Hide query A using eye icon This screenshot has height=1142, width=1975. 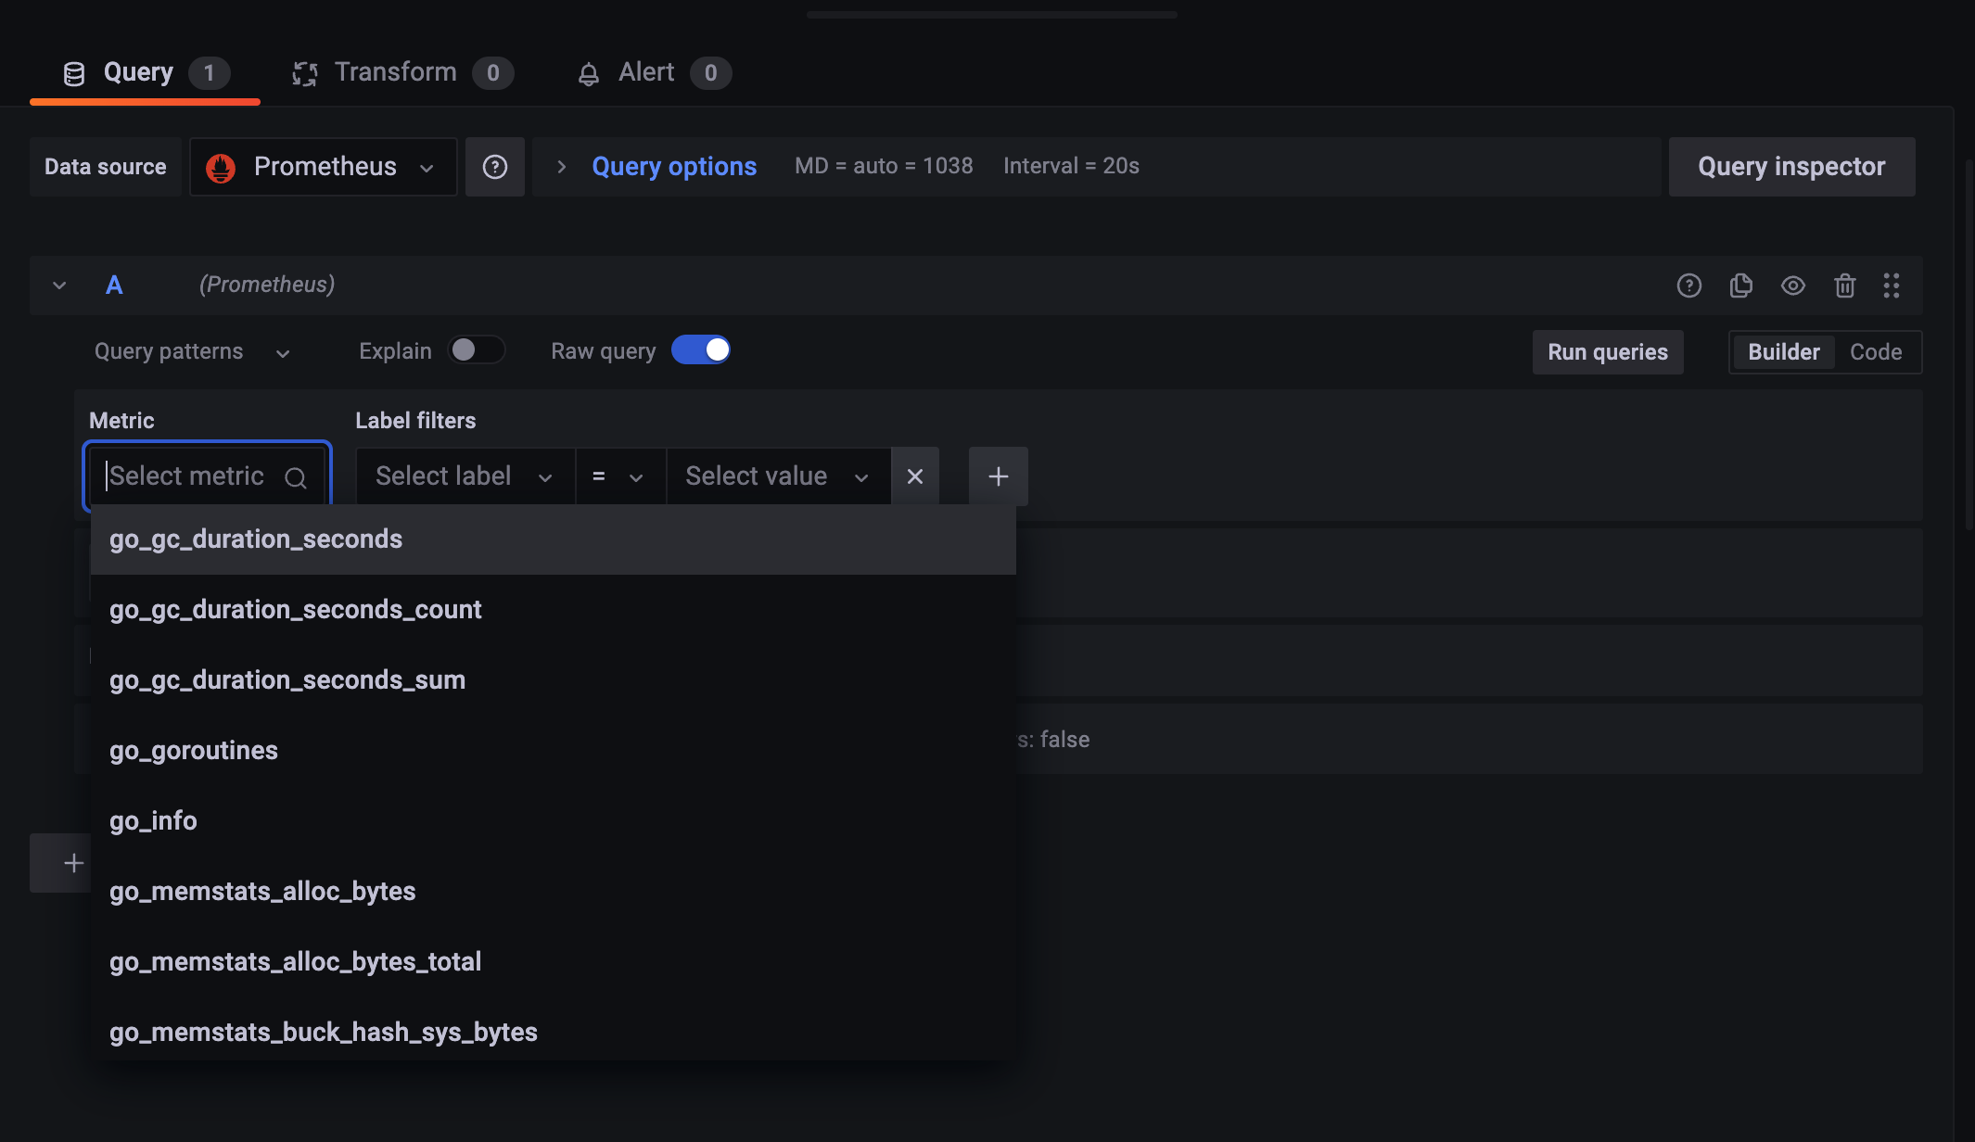(1792, 285)
